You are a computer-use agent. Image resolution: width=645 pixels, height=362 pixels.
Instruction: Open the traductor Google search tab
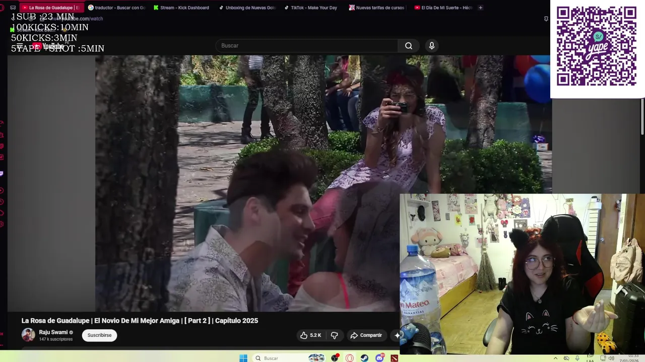117,8
